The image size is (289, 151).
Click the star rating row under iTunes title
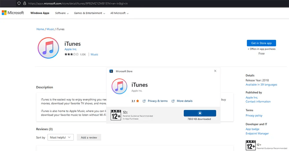(71, 54)
